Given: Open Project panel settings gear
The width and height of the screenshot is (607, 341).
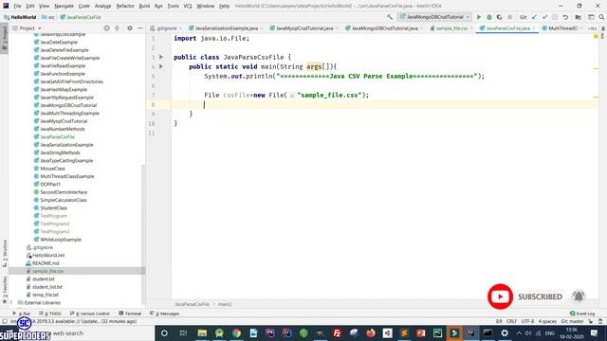Looking at the screenshot, I should tap(130, 28).
